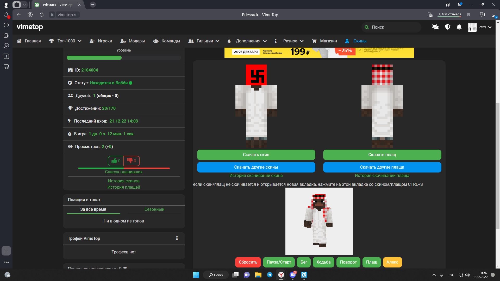
Task: Reload the page with refresh icon
Action: [x=42, y=15]
